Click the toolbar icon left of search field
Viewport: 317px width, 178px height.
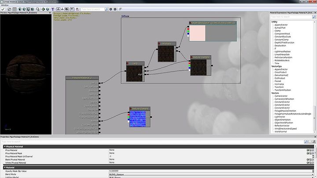click(77, 9)
